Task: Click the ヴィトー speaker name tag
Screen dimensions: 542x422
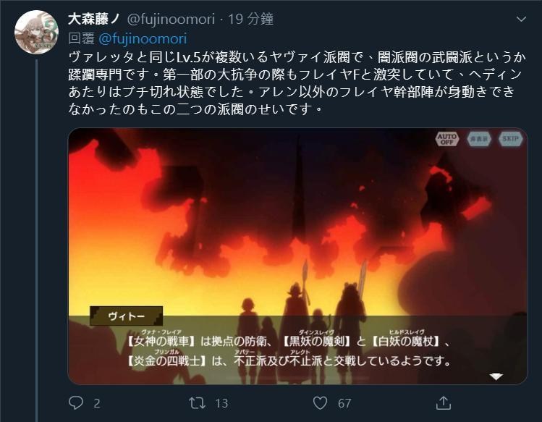Action: click(x=126, y=316)
